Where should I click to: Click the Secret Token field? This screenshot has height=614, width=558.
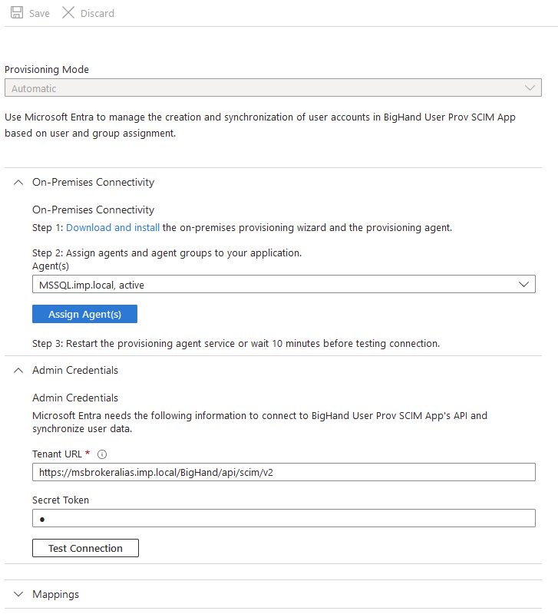click(x=284, y=517)
